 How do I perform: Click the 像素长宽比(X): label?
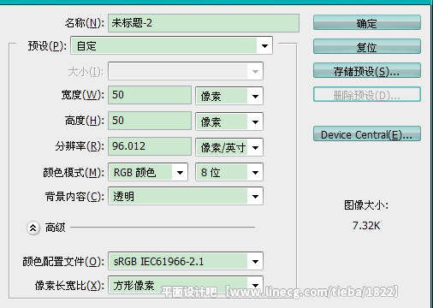click(x=69, y=285)
